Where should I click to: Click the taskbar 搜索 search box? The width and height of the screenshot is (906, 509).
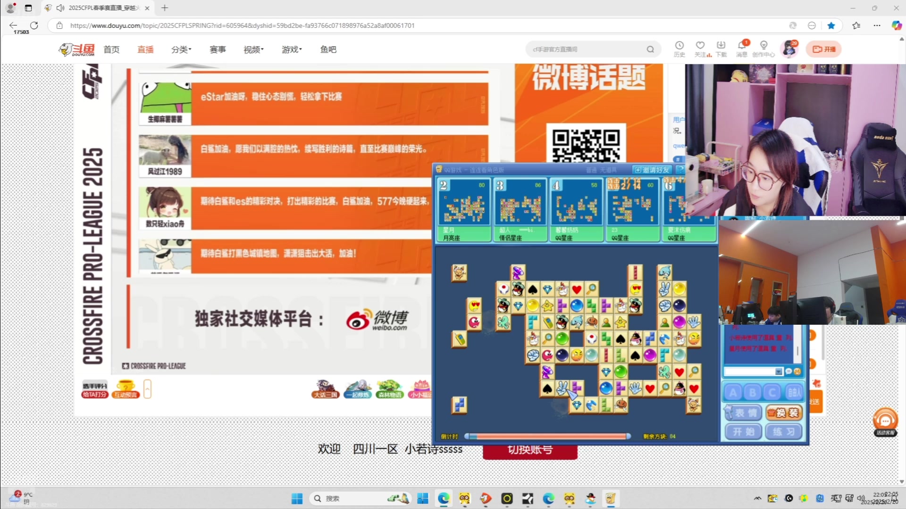coord(361,499)
